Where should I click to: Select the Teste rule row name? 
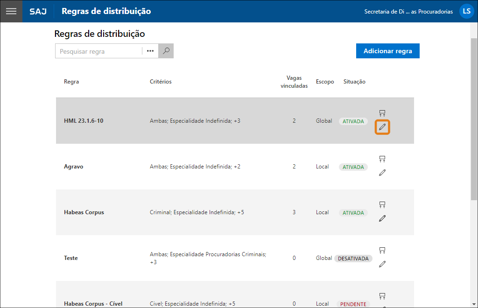(x=71, y=258)
